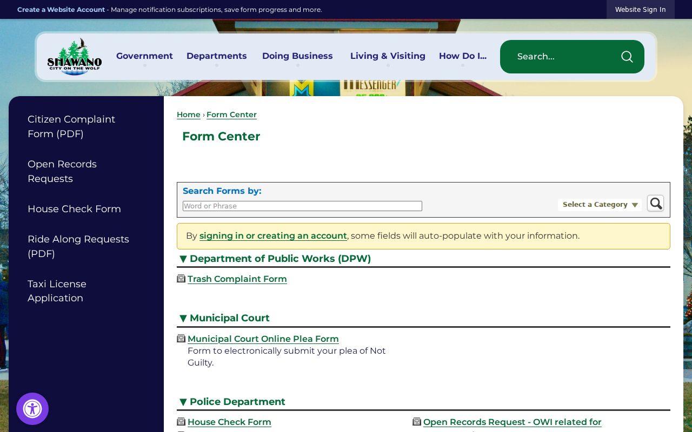Click the Shawano city logo
The width and height of the screenshot is (692, 432).
[x=75, y=57]
